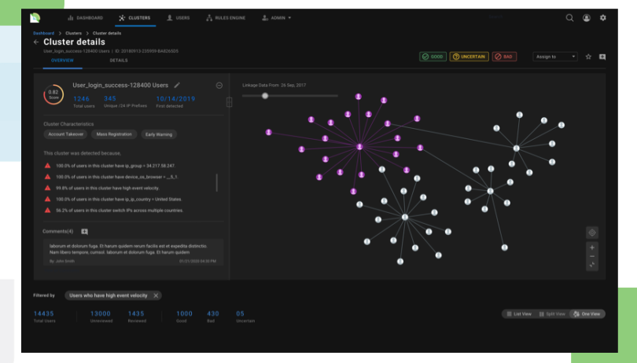This screenshot has width=637, height=363.
Task: Click the 10/14/2019 First detected value
Action: tap(175, 99)
